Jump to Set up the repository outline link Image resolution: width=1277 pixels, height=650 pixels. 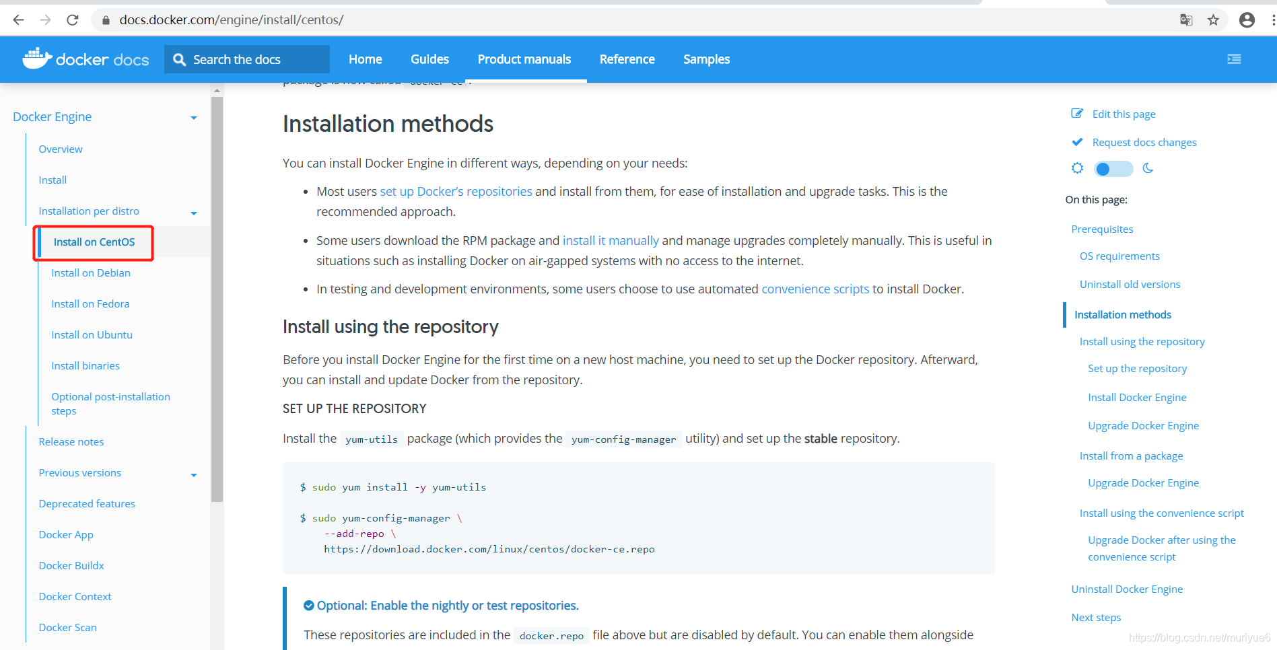[1137, 369]
